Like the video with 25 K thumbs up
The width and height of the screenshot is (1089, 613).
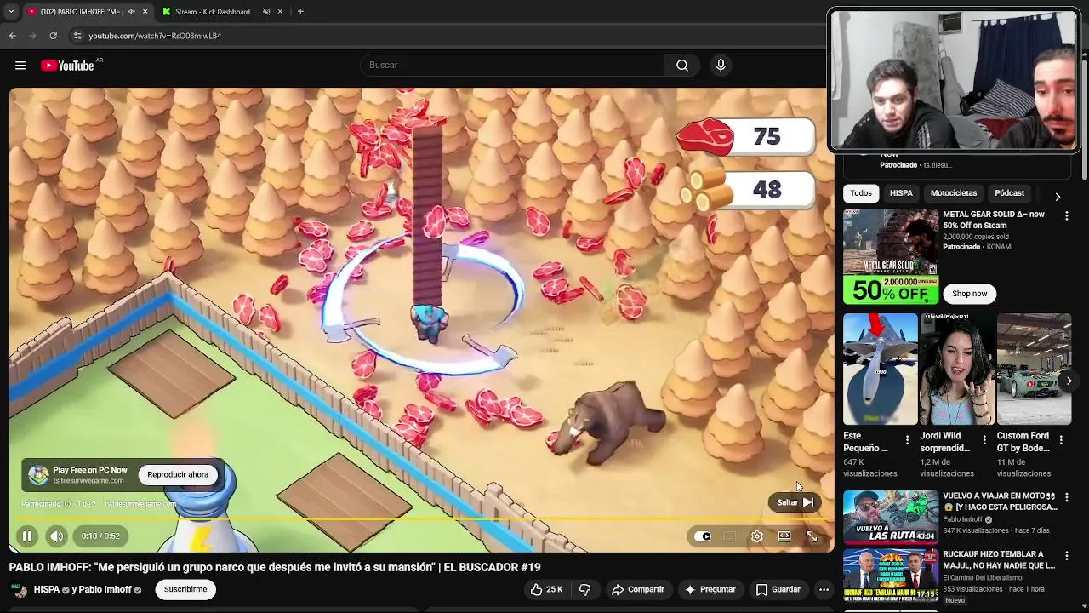coord(546,589)
